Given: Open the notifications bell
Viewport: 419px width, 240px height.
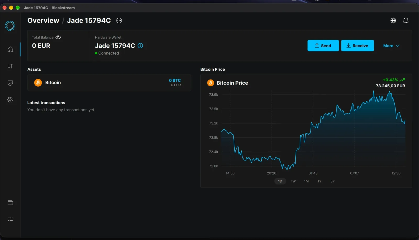Looking at the screenshot, I should [x=406, y=21].
